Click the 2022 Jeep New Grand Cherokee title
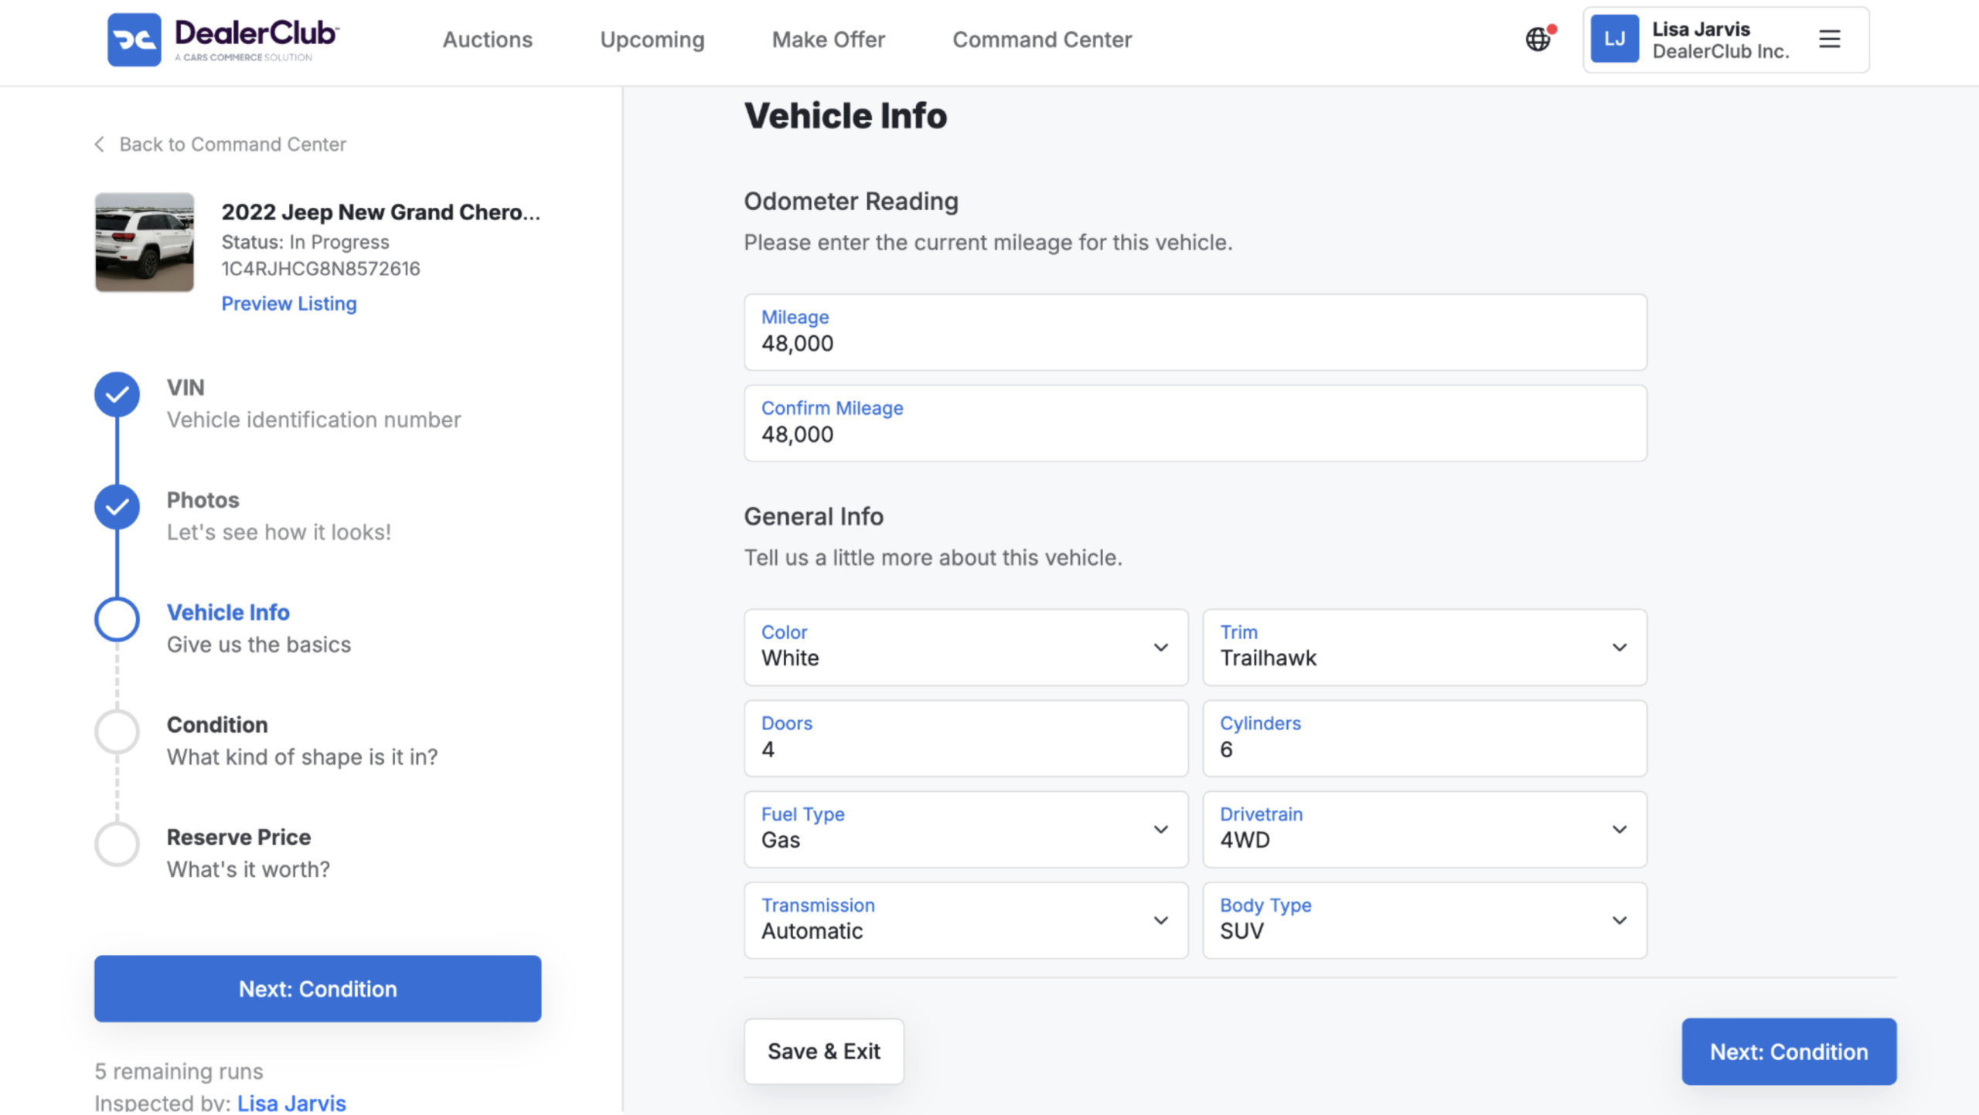 [380, 212]
